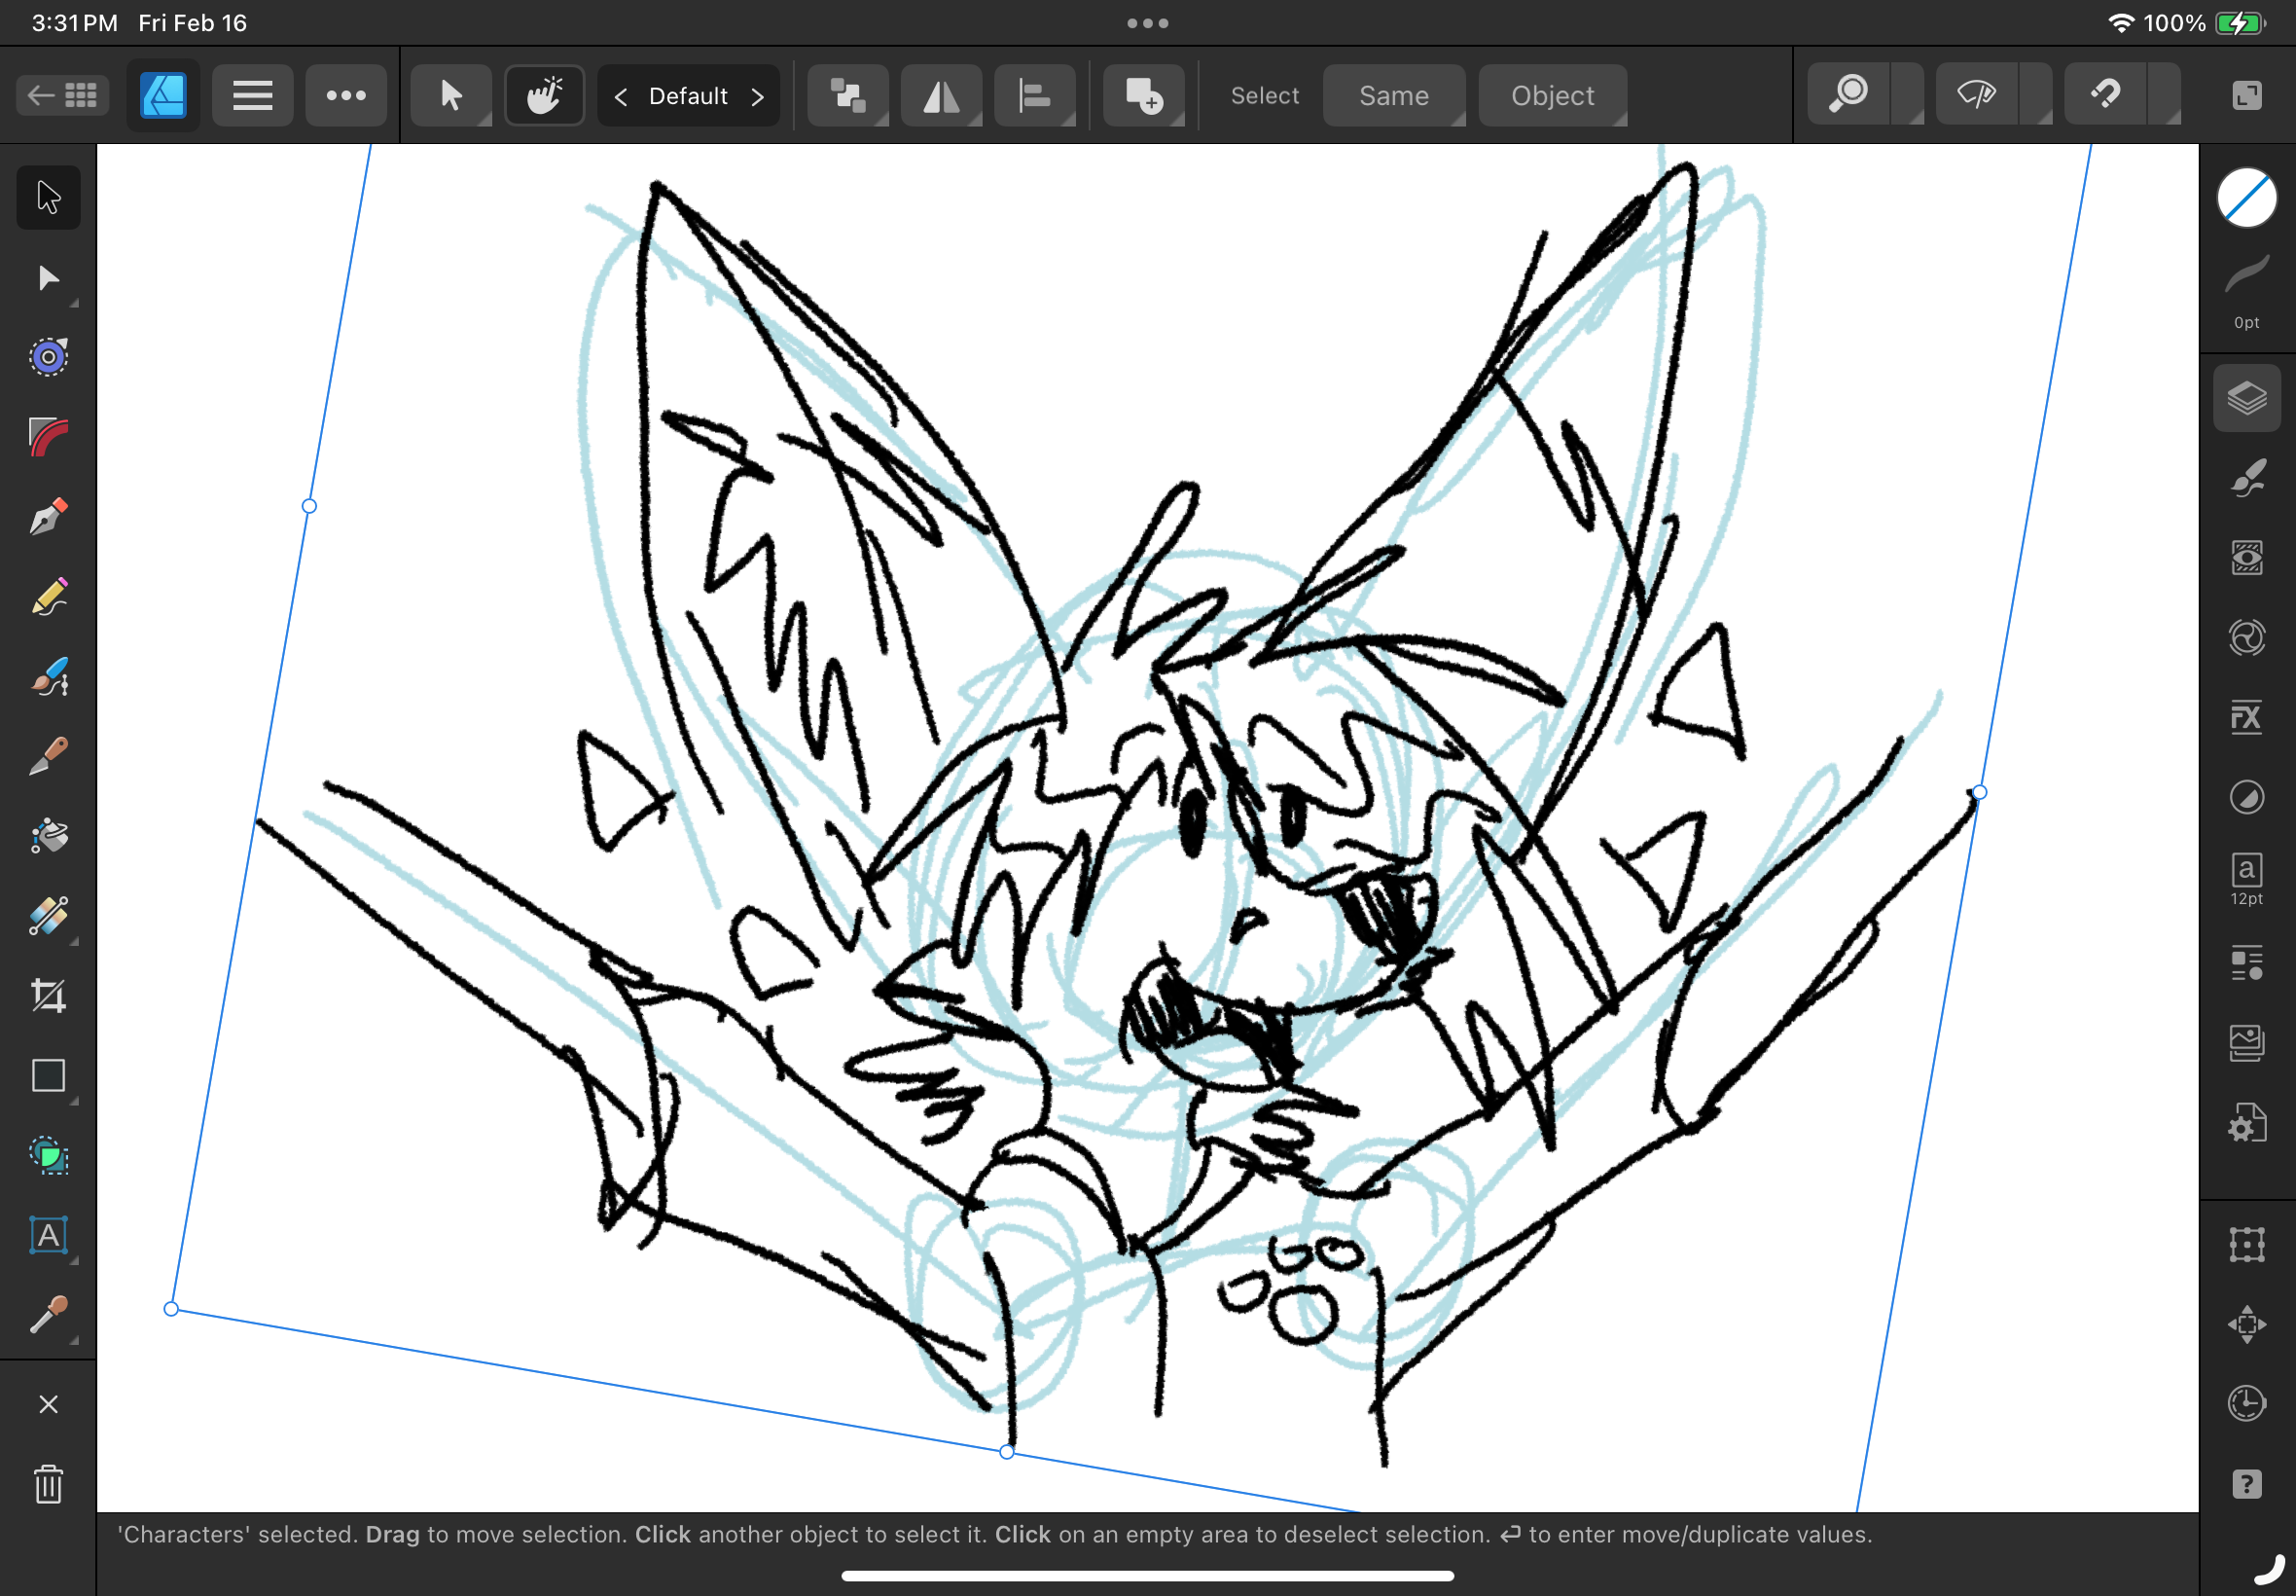Expand snapping options dropdown arrow
This screenshot has height=1596, width=2296.
coord(2165,95)
